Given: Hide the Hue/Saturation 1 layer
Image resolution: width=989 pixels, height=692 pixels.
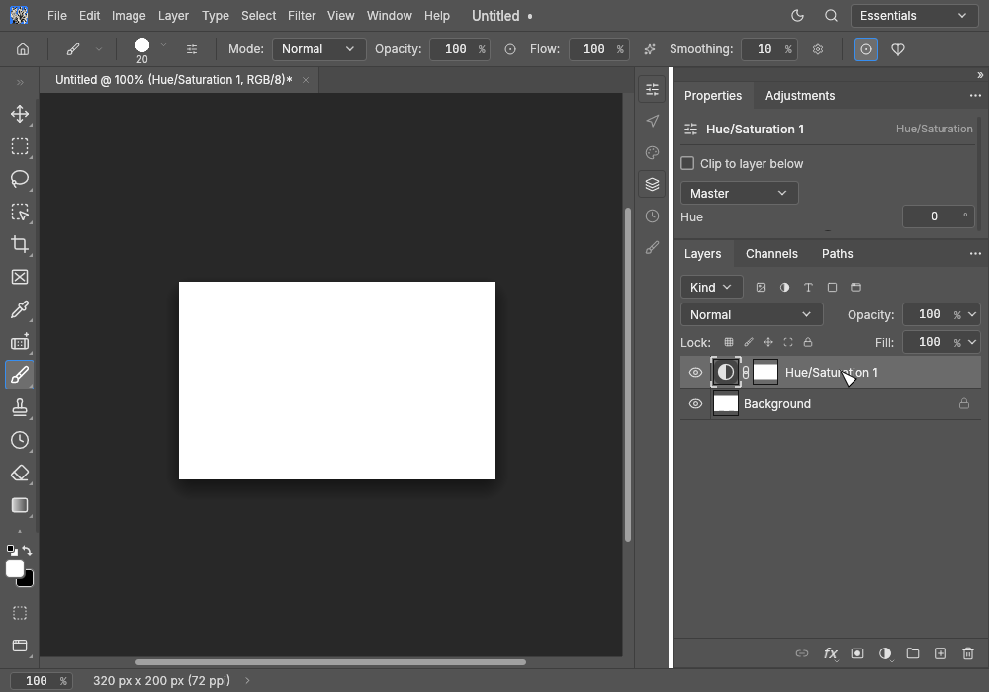Looking at the screenshot, I should 695,373.
